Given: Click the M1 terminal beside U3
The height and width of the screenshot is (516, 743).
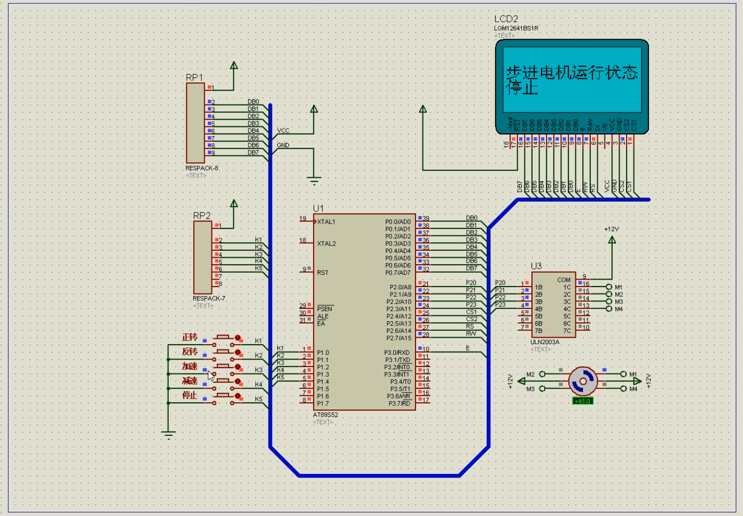Looking at the screenshot, I should pos(609,287).
